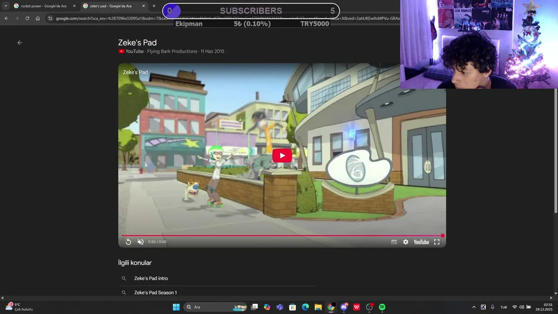Open Zeke's Pad title in player
This screenshot has width=558, height=314.
click(x=135, y=72)
